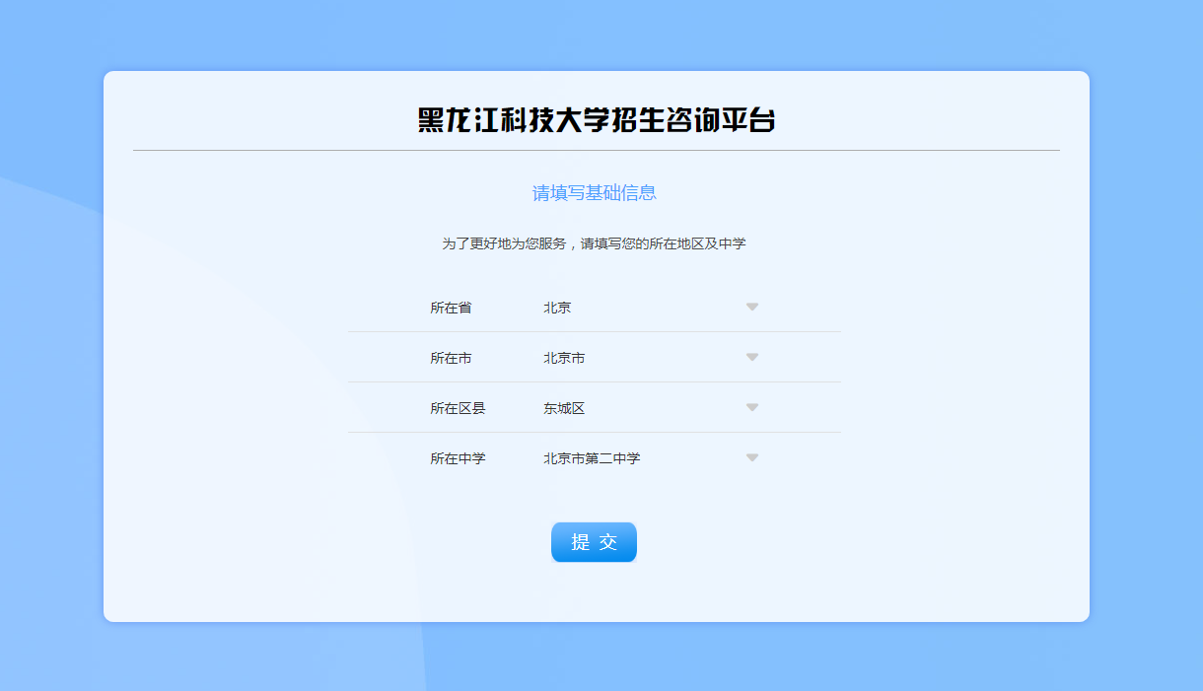
Task: Click the 为了更好地为您服务 instruction text
Action: point(594,243)
